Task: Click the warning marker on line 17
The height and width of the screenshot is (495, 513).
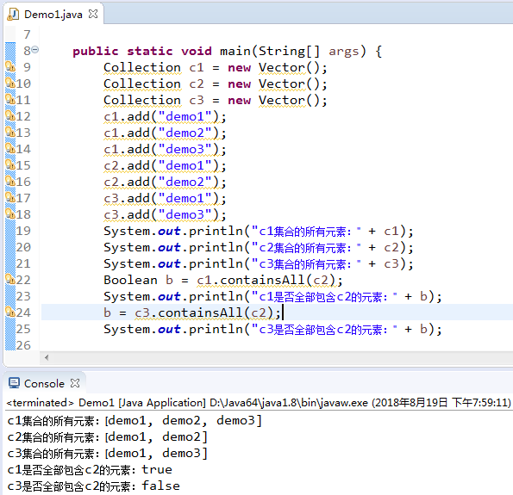Action: (x=10, y=197)
